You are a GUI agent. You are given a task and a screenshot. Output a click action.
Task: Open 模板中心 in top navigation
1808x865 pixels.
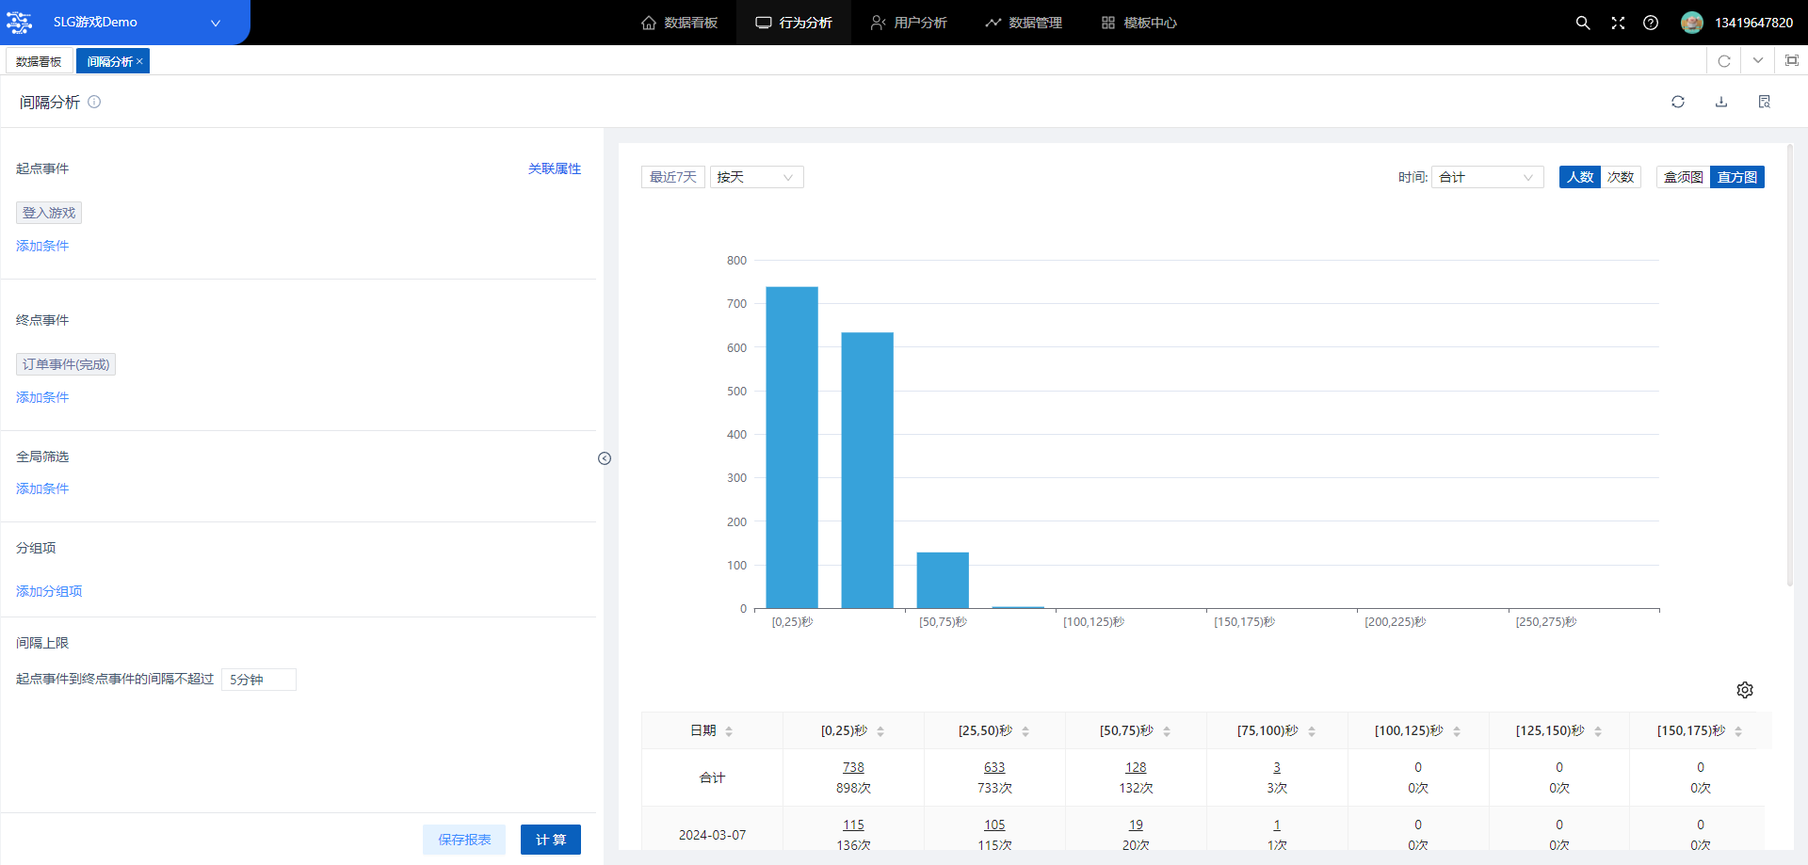[x=1138, y=23]
